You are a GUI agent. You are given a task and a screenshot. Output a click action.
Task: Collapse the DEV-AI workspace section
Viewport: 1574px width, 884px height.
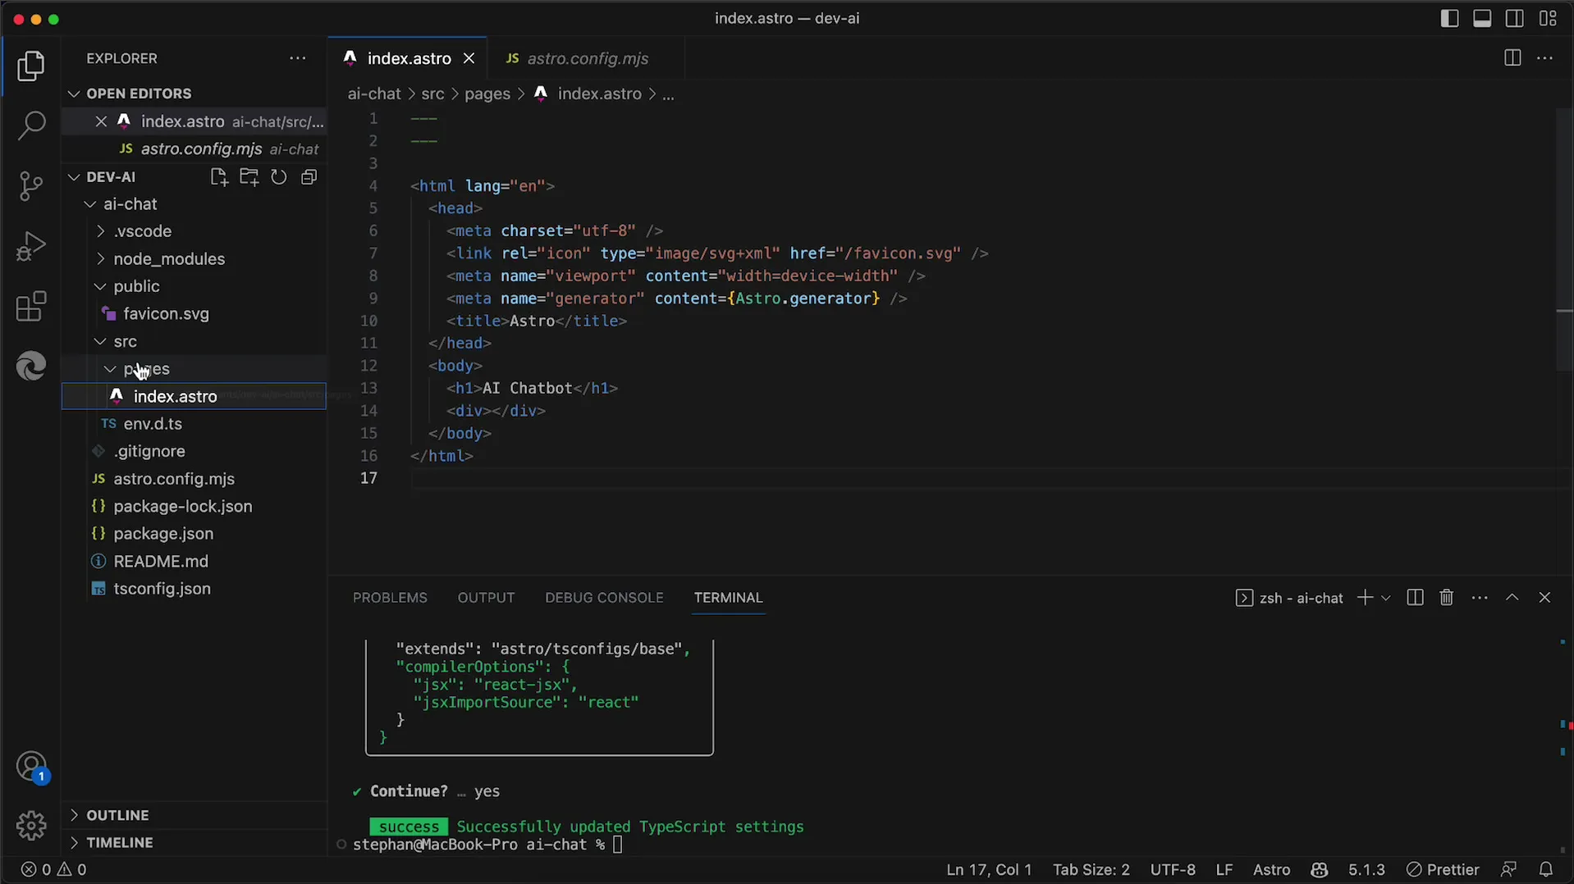(x=112, y=177)
